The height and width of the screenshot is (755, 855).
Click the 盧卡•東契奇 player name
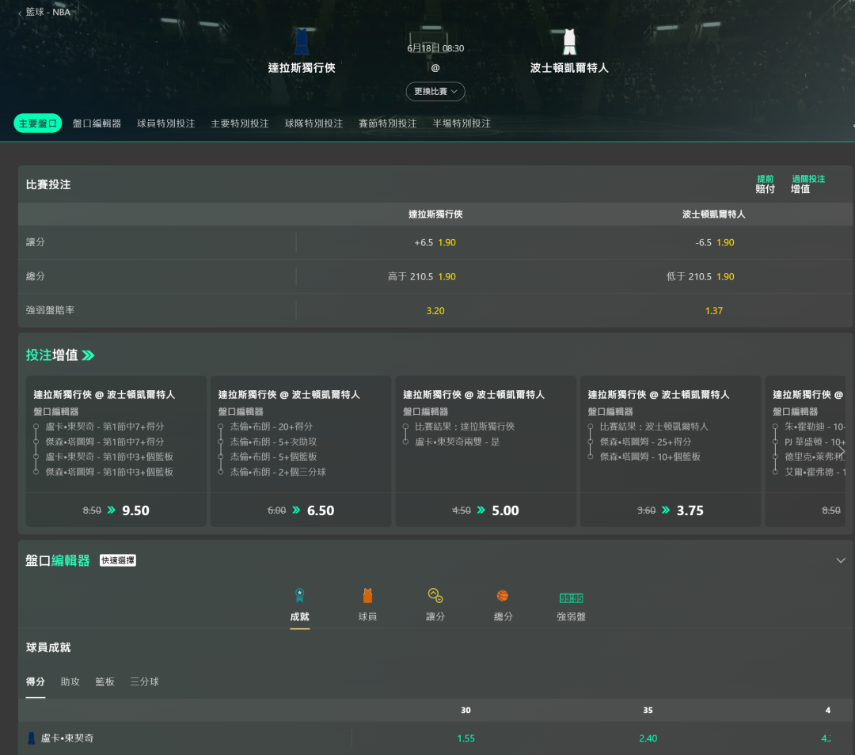click(67, 738)
